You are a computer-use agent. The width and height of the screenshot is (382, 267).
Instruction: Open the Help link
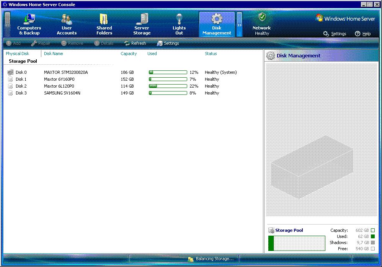point(366,34)
